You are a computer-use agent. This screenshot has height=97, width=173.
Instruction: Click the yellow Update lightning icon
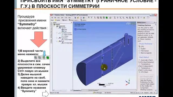[55, 20]
